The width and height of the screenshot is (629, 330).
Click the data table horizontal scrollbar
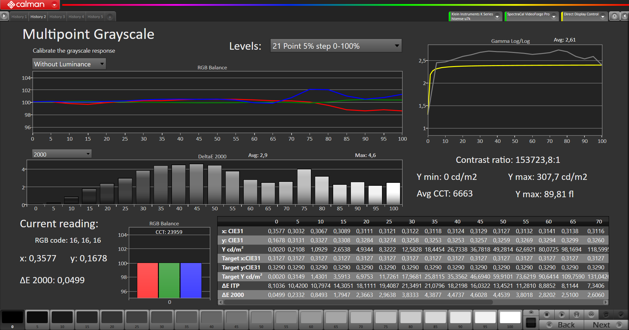point(358,302)
